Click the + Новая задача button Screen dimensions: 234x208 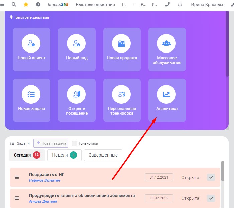click(x=51, y=143)
